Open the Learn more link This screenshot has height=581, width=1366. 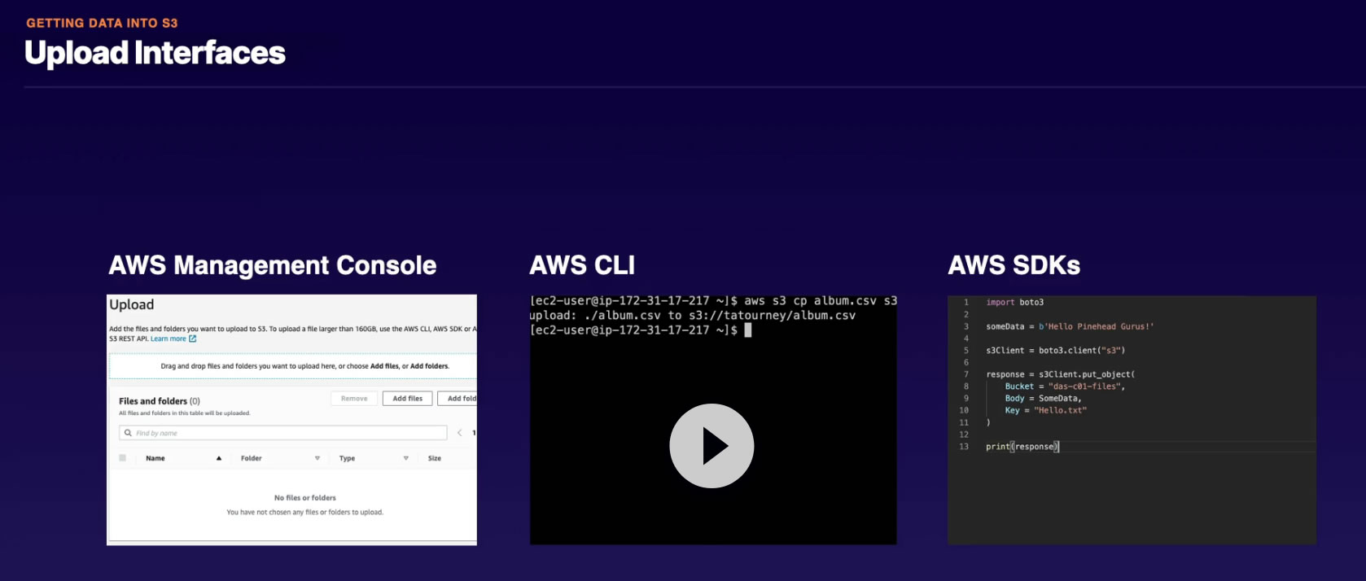pyautogui.click(x=168, y=339)
